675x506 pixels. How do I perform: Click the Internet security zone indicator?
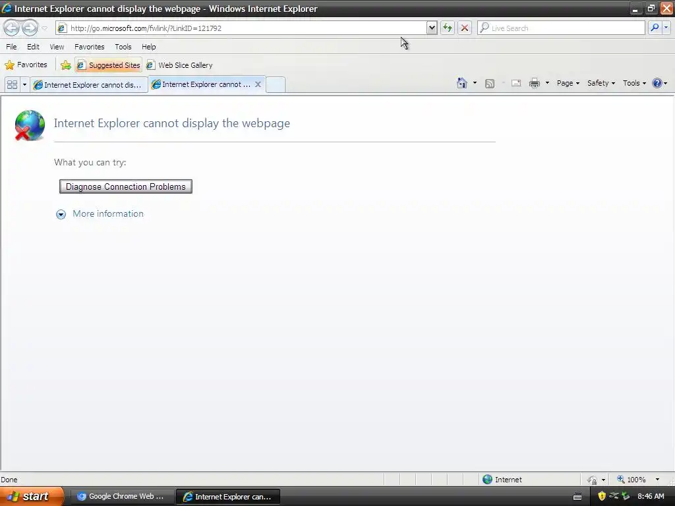pyautogui.click(x=502, y=480)
